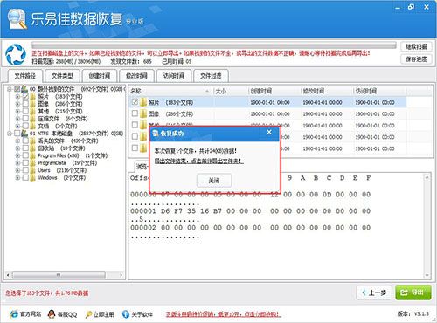Click the Program Files (x86) folder icon
This screenshot has height=323, width=437.
coord(33,155)
